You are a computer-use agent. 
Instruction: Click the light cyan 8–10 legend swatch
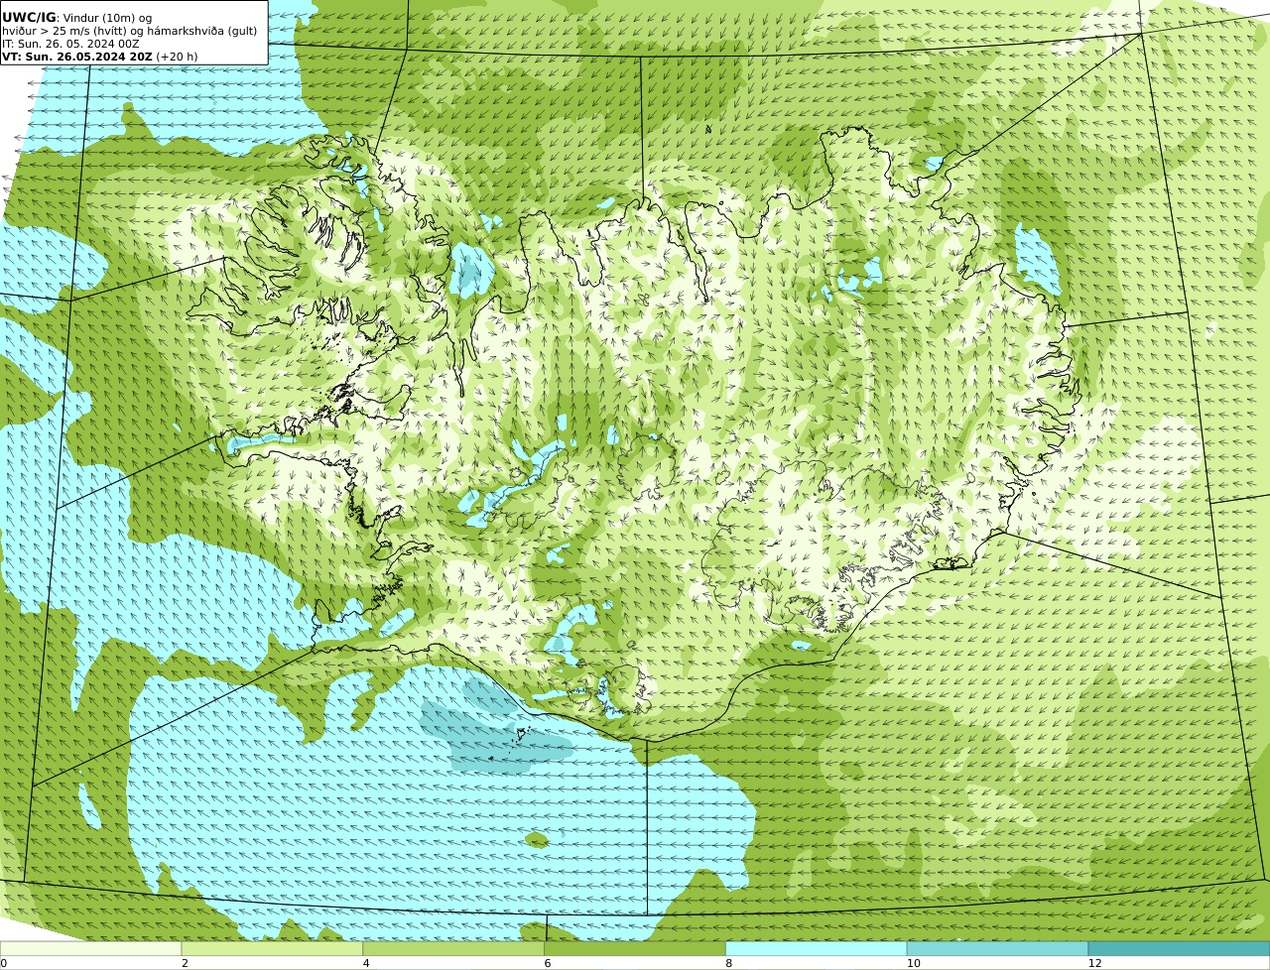coord(817,948)
